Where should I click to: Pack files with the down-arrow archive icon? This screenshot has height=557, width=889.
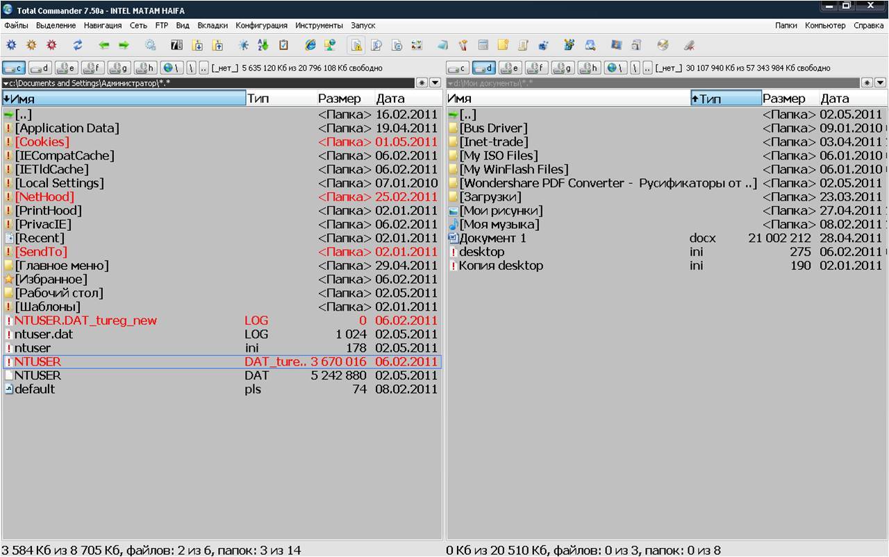tap(197, 45)
